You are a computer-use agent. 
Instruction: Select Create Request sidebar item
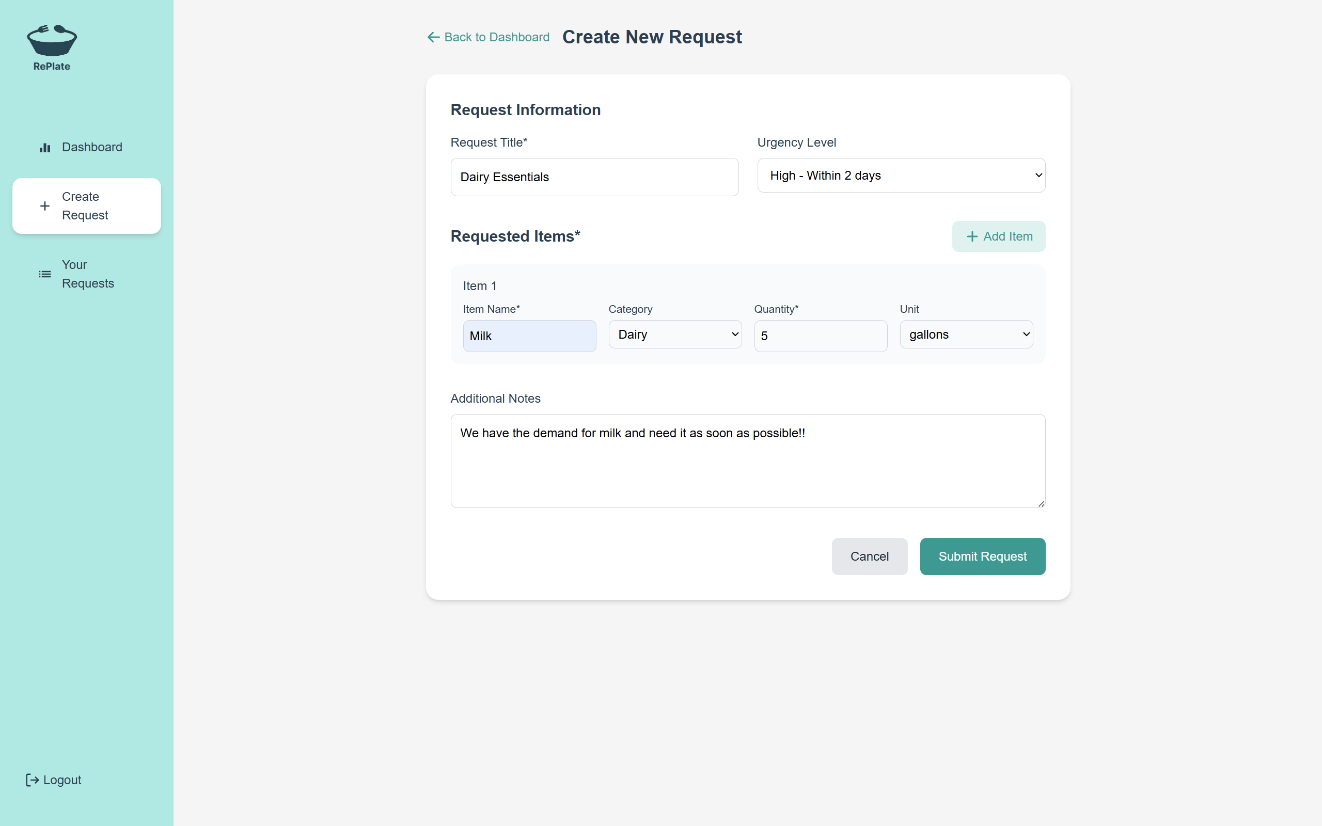(x=86, y=206)
